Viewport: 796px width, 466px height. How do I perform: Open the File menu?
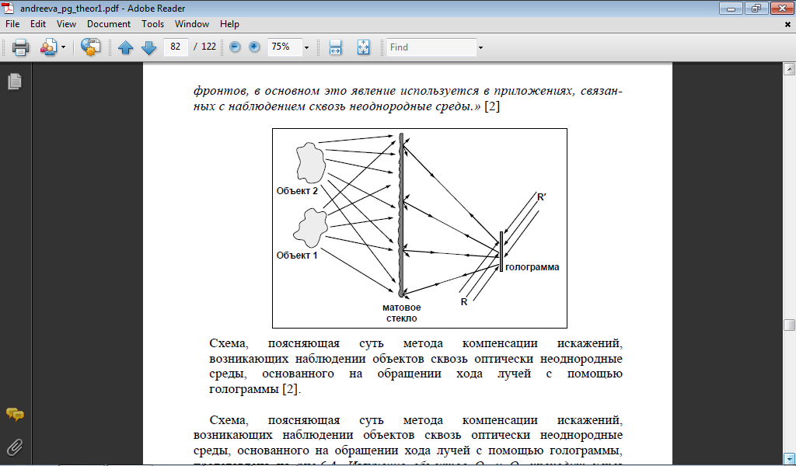click(12, 24)
